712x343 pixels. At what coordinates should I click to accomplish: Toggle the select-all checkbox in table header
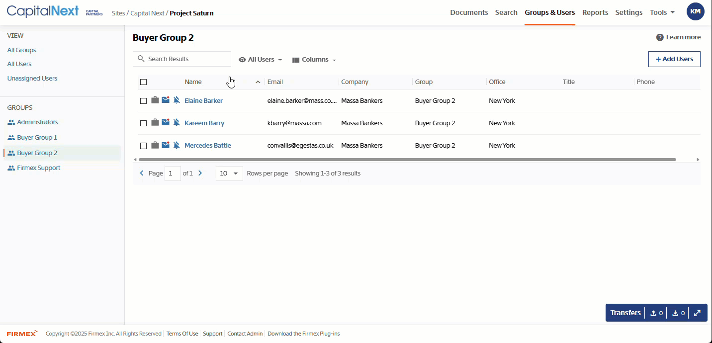[x=144, y=82]
